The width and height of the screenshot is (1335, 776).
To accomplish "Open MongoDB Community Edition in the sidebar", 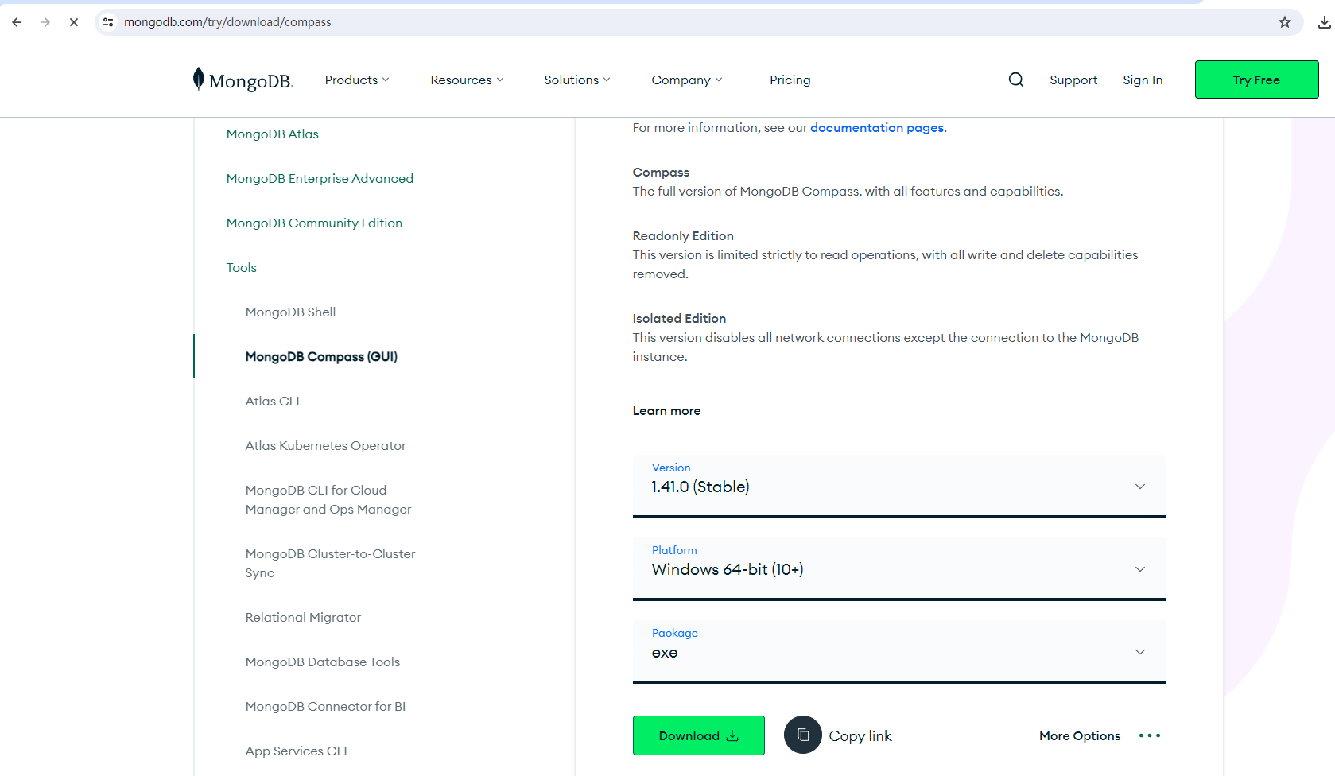I will pyautogui.click(x=314, y=223).
